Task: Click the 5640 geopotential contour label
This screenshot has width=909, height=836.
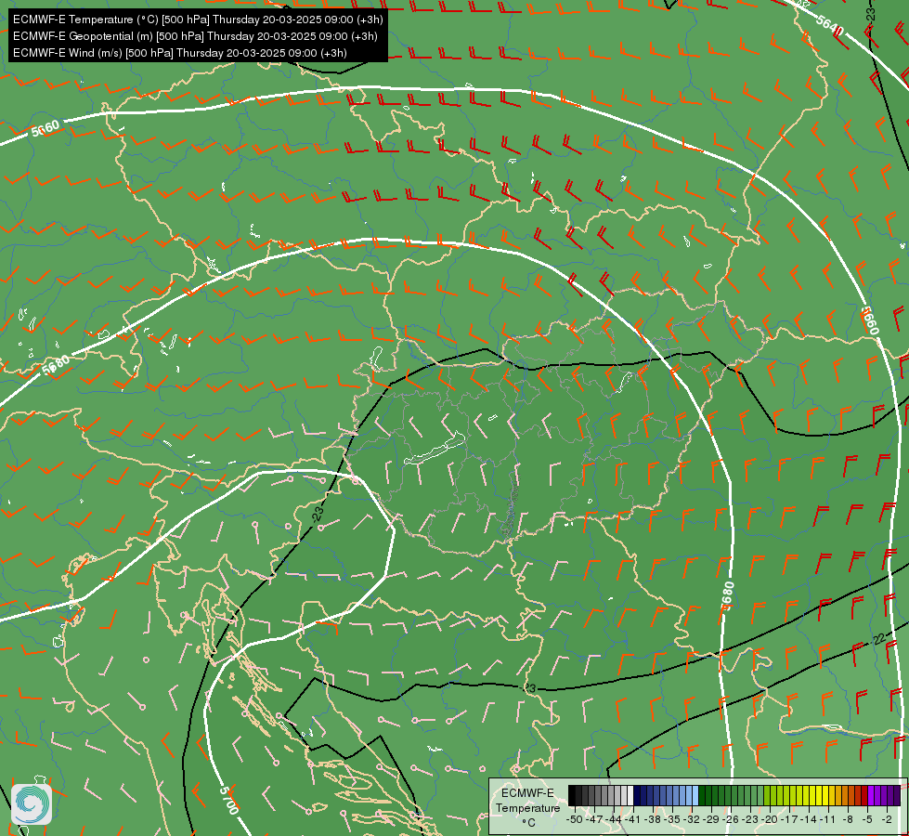Action: coord(828,24)
